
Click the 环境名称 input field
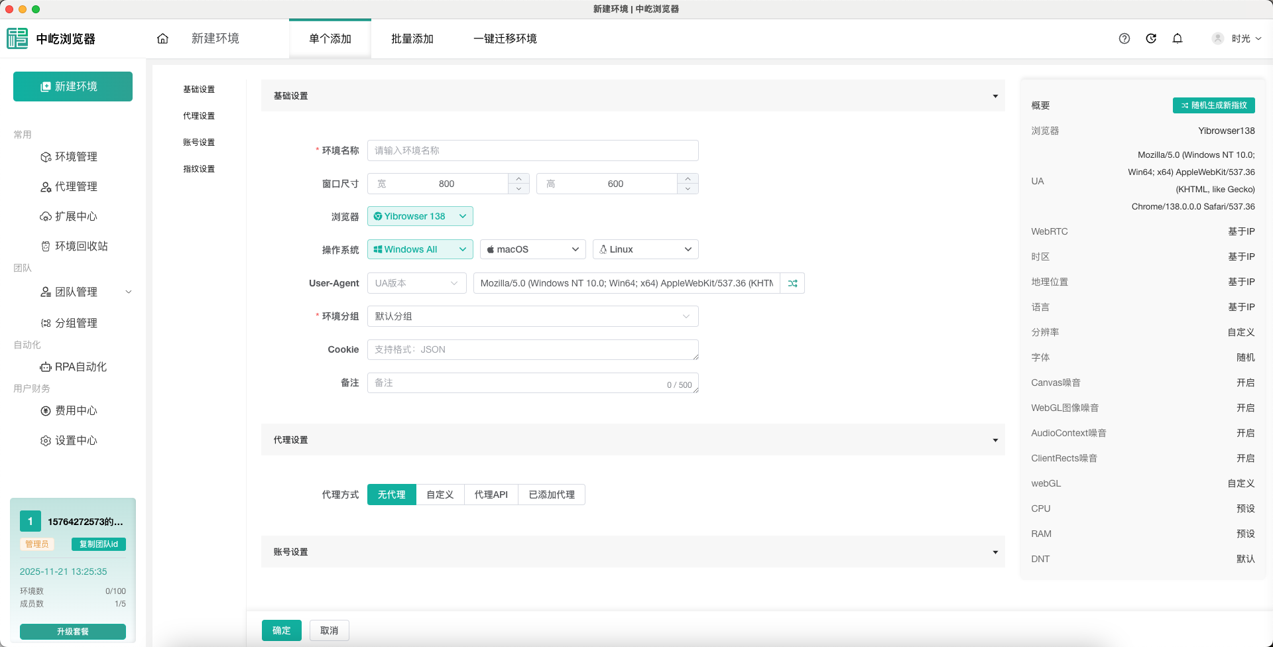532,150
